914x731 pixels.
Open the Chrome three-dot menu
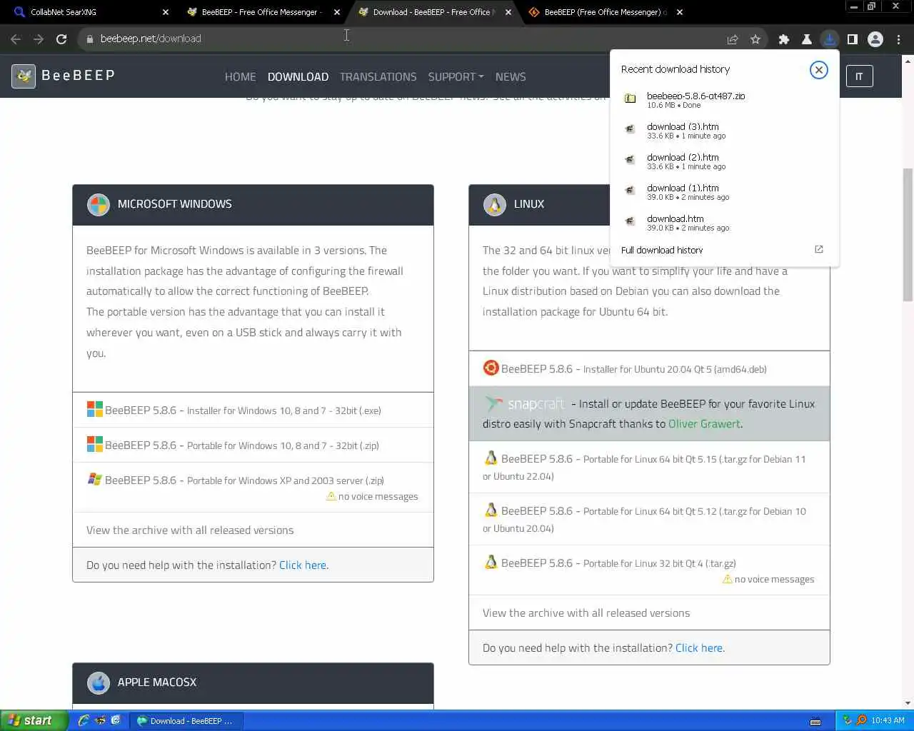click(899, 39)
